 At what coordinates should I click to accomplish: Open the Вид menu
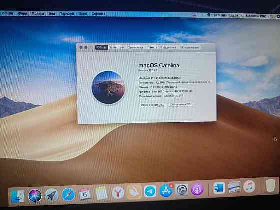52,14
